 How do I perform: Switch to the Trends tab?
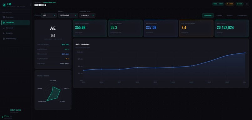219,15
